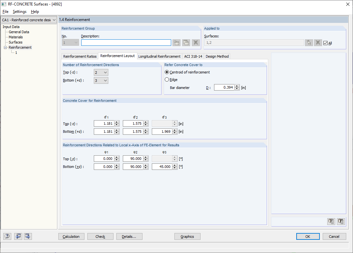Click the Surfaces field showing 1,2
Image resolution: width=353 pixels, height=253 pixels.
(x=254, y=43)
